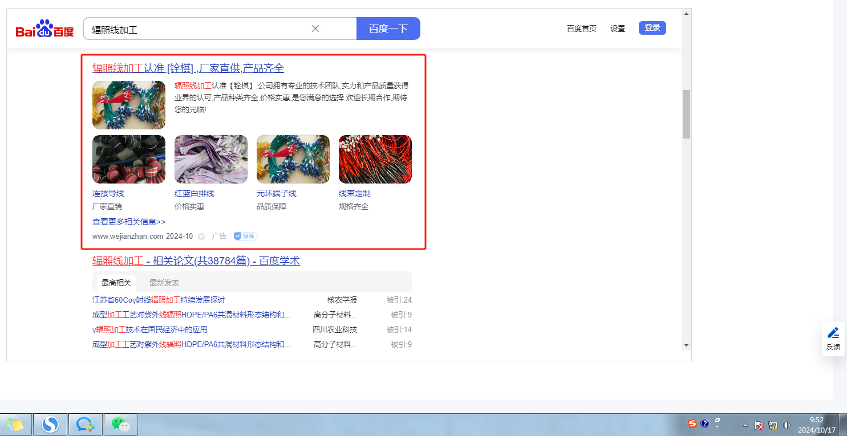The height and width of the screenshot is (436, 847).
Task: Click the 保障 shield badge
Action: (x=245, y=236)
